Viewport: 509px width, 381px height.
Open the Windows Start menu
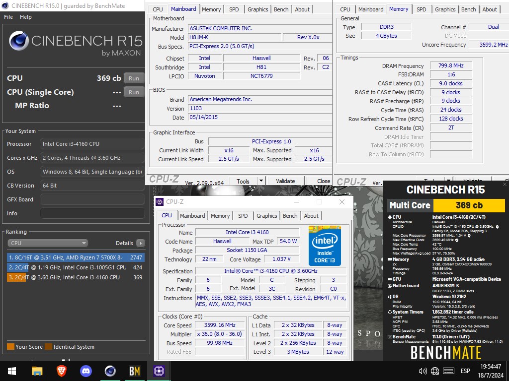tap(12, 371)
